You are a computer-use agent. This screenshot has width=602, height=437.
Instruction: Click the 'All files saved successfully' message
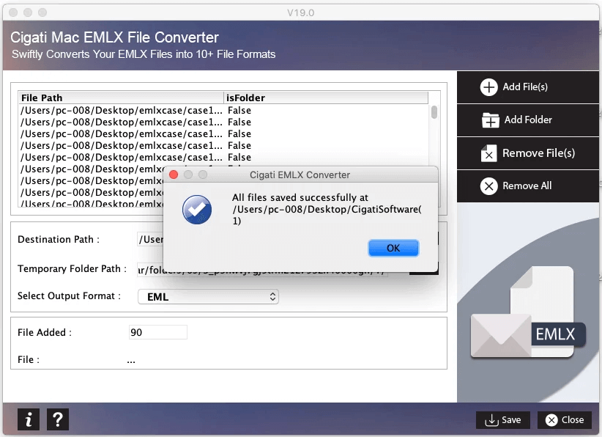coord(327,209)
